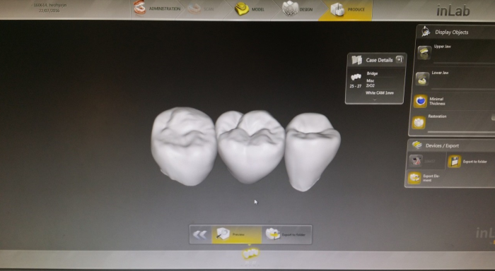Click the "22/07/2016" date text
The height and width of the screenshot is (271, 495).
point(49,11)
